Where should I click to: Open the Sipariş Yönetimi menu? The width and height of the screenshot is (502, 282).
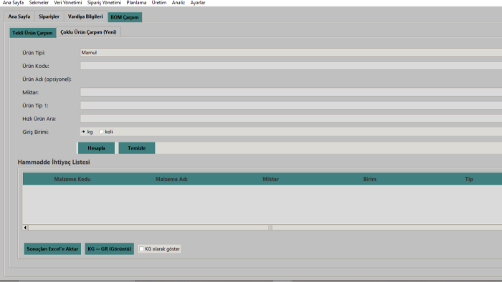(104, 3)
